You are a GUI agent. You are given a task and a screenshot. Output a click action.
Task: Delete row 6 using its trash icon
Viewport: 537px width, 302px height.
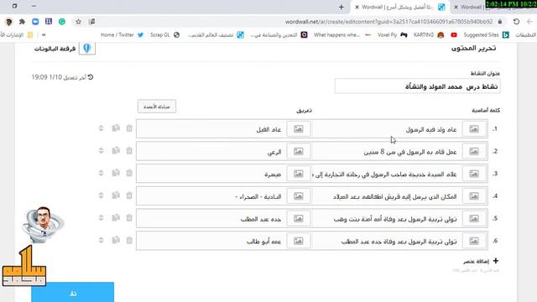click(129, 240)
